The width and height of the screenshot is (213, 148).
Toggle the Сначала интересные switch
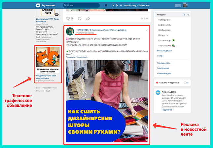(186, 83)
